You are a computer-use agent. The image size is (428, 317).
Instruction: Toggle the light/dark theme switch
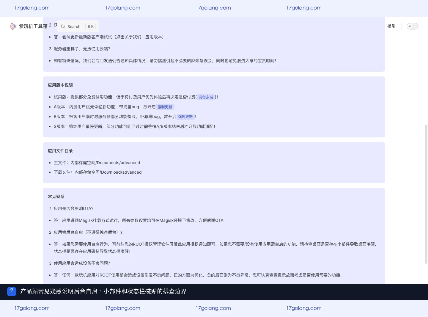point(413,26)
